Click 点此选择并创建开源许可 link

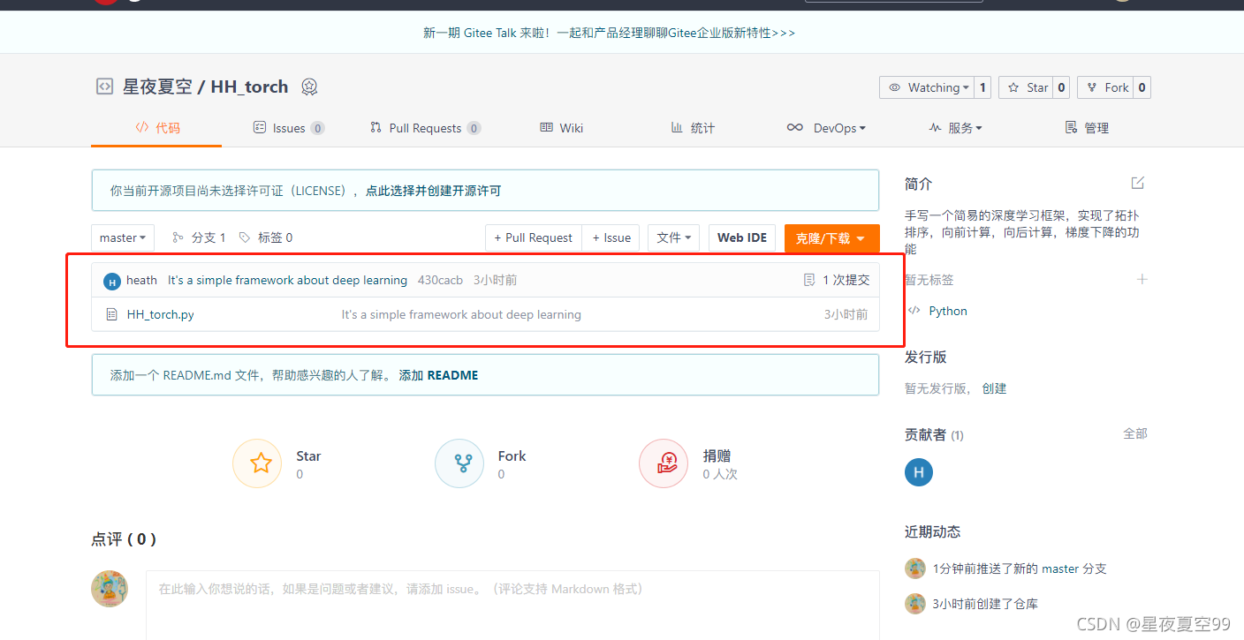point(433,191)
